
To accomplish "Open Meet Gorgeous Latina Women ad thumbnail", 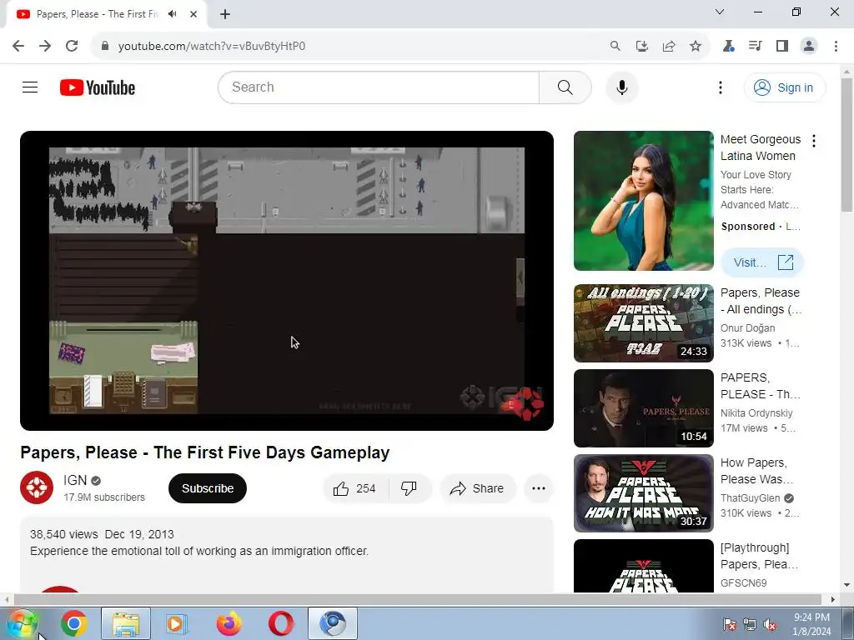I will coord(643,201).
